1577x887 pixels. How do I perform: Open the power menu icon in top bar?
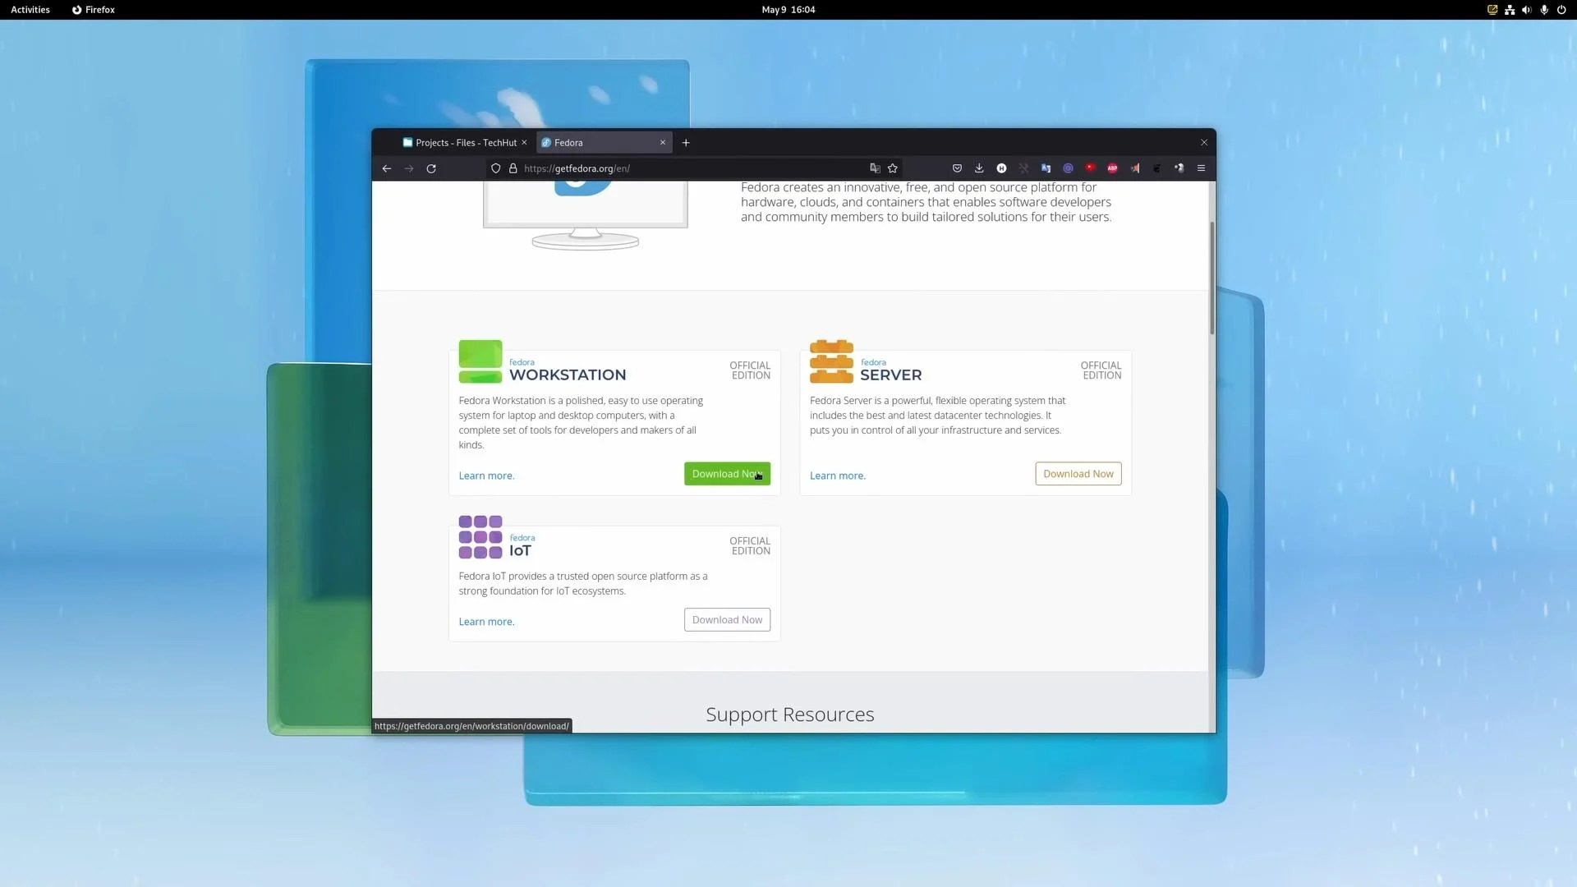tap(1561, 10)
